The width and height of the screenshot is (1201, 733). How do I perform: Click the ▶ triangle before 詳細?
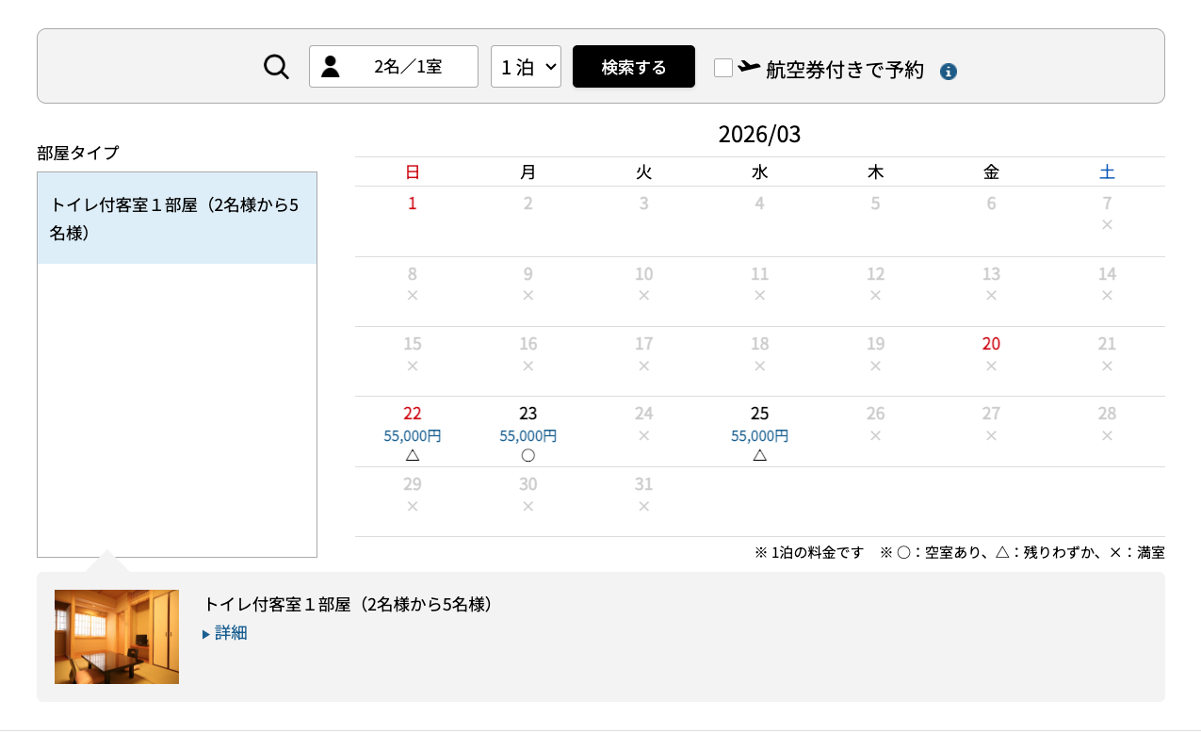point(206,633)
